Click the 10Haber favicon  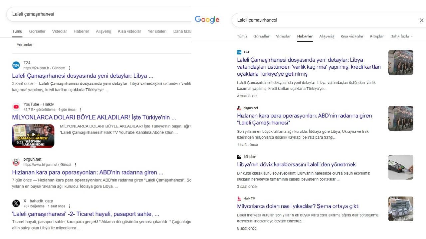(239, 156)
